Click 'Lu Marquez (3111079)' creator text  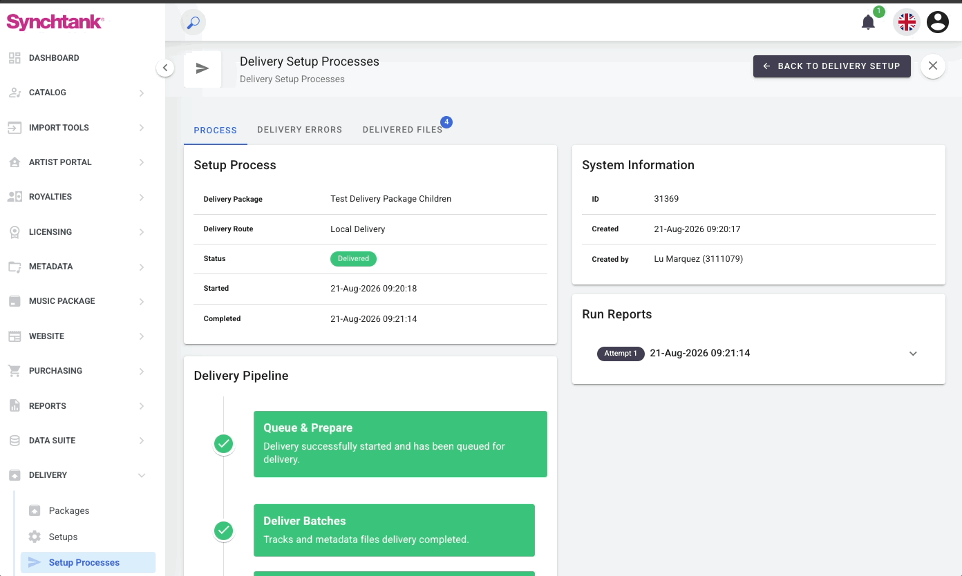coord(699,259)
